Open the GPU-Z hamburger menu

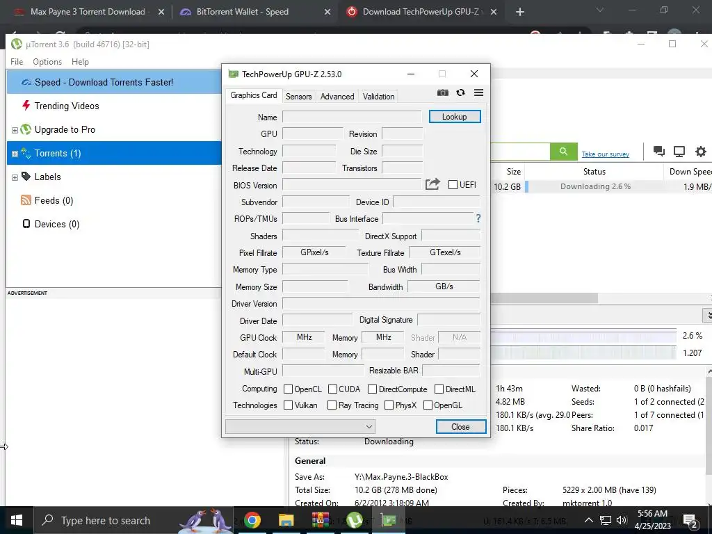(478, 92)
